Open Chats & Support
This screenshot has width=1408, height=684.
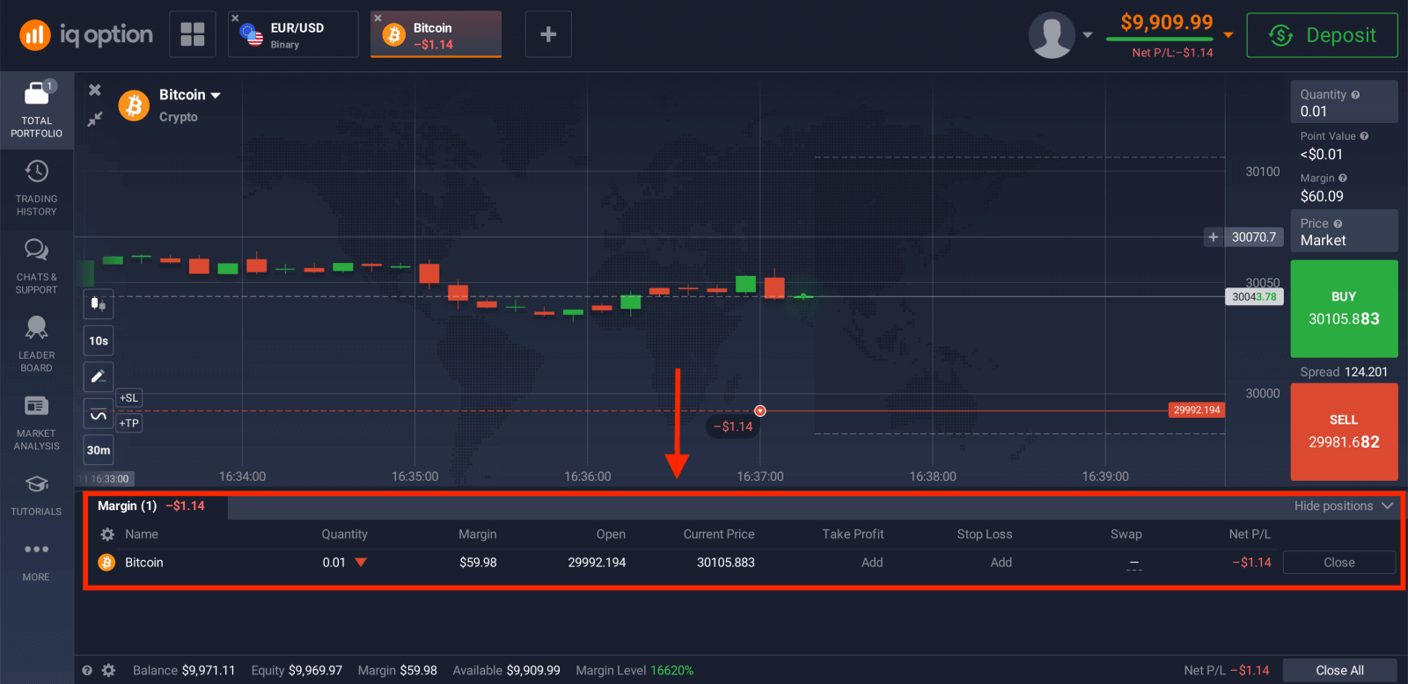click(x=36, y=266)
